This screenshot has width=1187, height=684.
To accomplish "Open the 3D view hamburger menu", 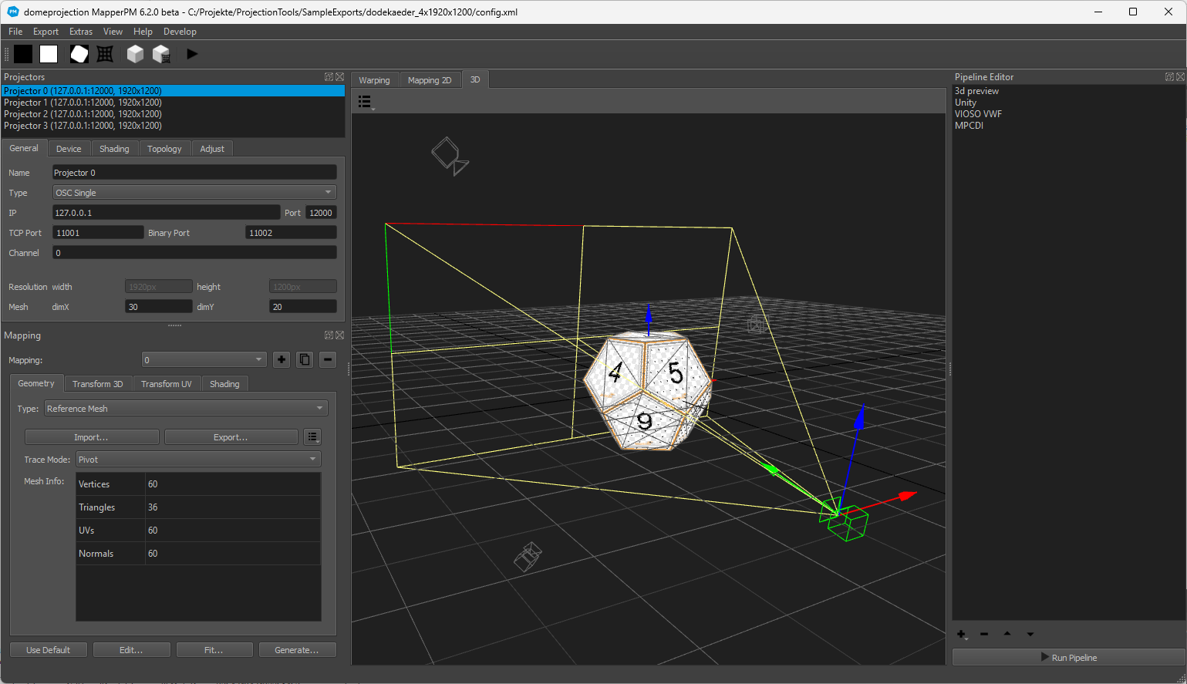I will [365, 102].
